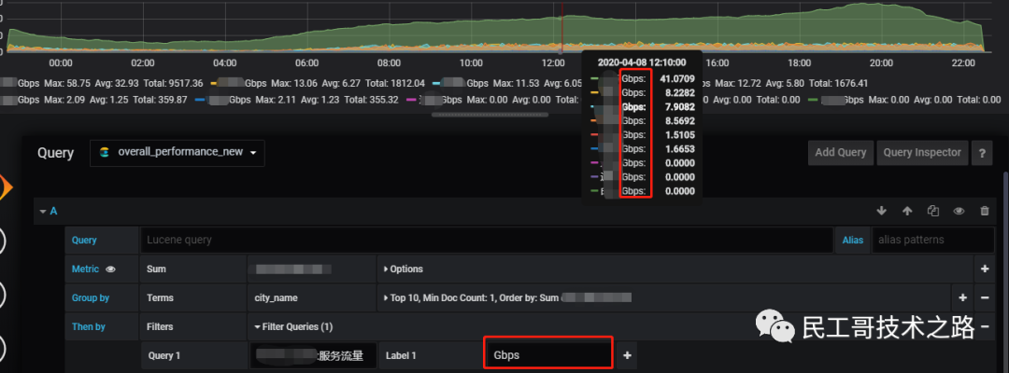
Task: Click the blue legend color for Max 2.11 series
Action: pyautogui.click(x=200, y=100)
